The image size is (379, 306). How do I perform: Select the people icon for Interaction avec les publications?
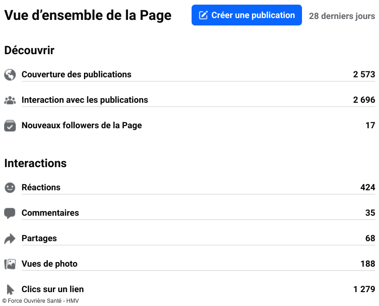coord(10,100)
